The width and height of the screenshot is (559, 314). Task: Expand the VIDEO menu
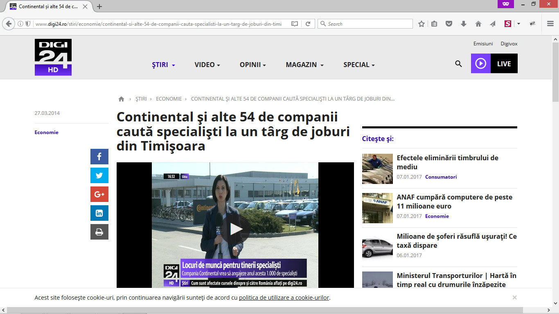pyautogui.click(x=207, y=65)
